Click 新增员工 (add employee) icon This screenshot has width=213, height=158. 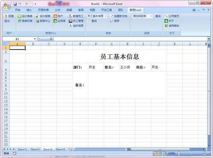pyautogui.click(x=70, y=16)
